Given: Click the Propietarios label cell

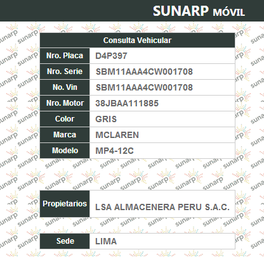Looking at the screenshot, I should 65,204.
